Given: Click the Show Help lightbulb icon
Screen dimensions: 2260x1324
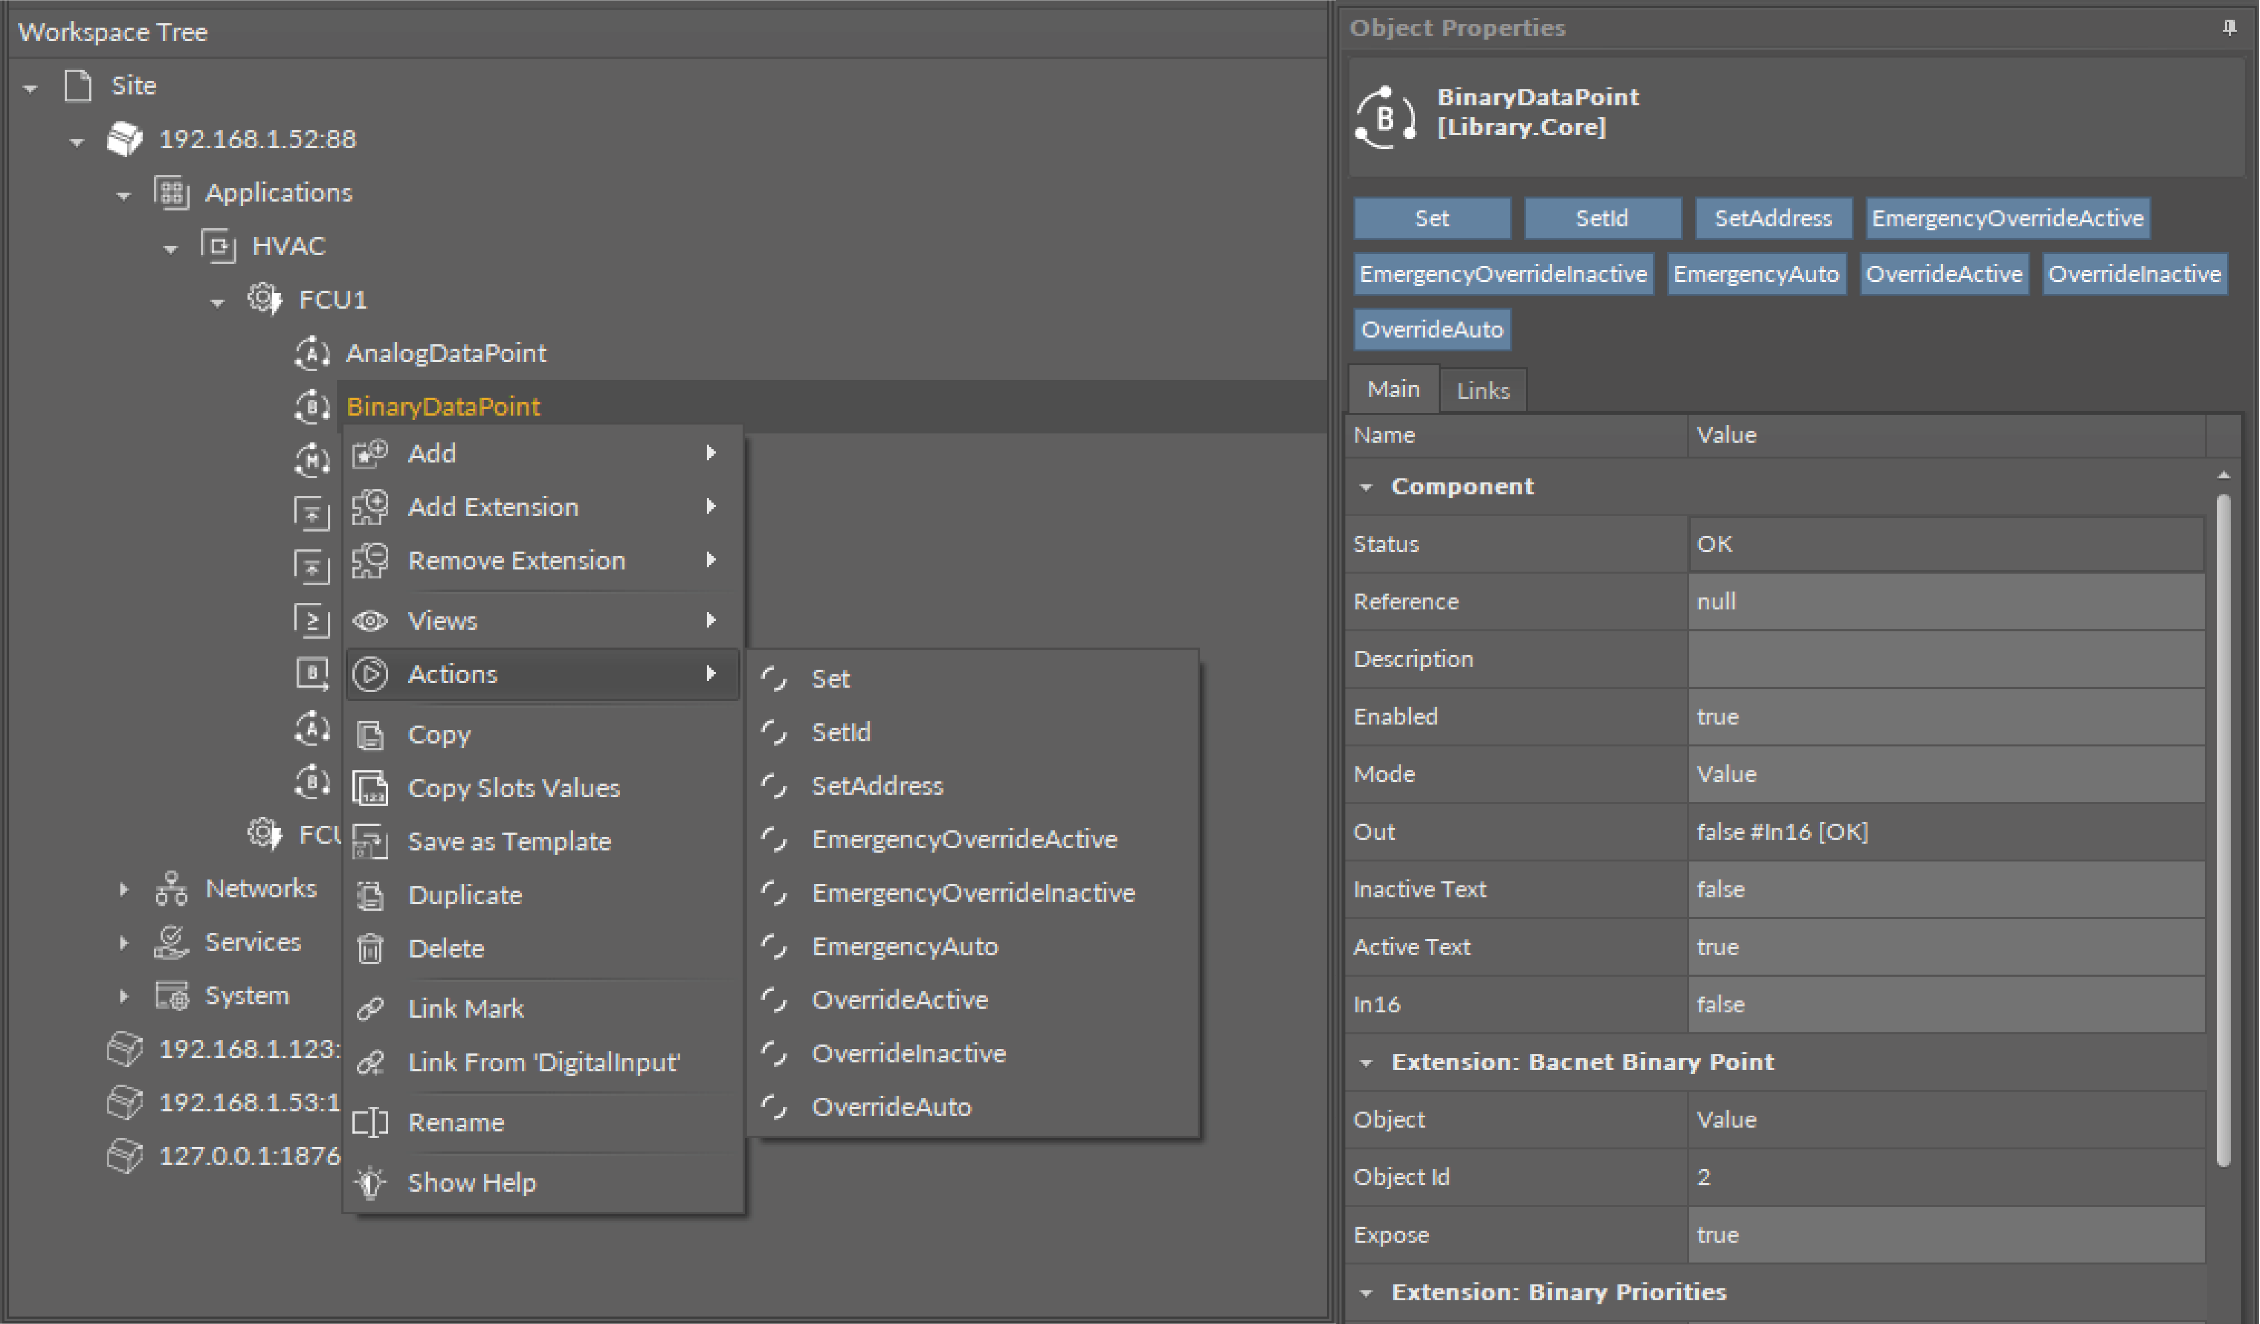Looking at the screenshot, I should (x=370, y=1182).
